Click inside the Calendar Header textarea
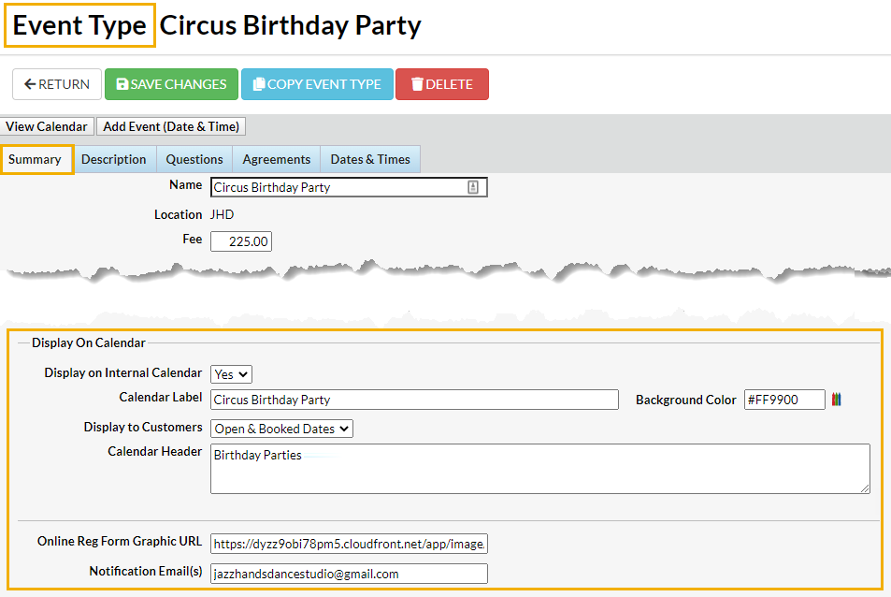Image resolution: width=891 pixels, height=597 pixels. point(539,468)
